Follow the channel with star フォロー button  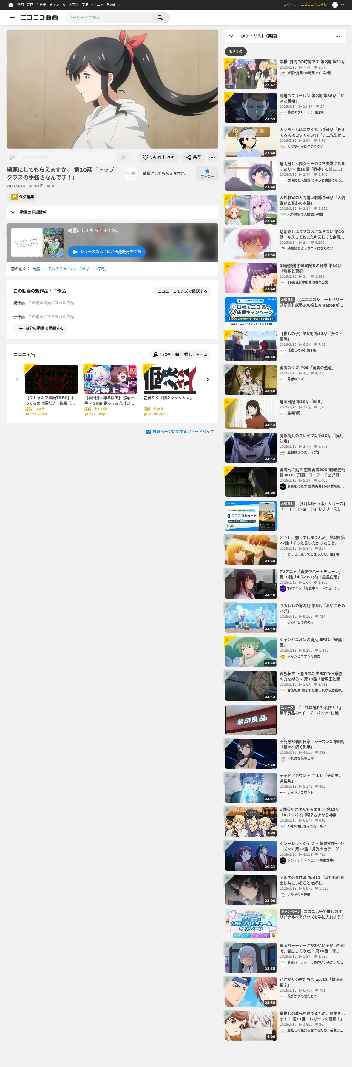click(x=207, y=174)
